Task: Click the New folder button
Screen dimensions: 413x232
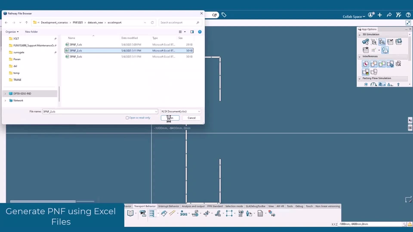Action: click(x=31, y=32)
